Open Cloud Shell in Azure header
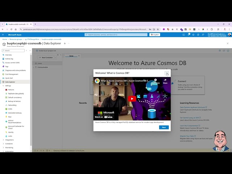232x174 pixels. [x=184, y=35]
